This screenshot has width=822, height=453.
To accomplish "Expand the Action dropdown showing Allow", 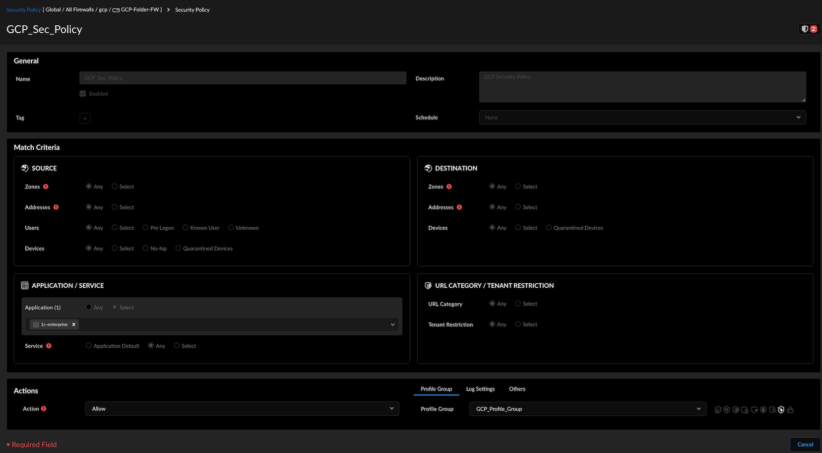I will pos(242,409).
